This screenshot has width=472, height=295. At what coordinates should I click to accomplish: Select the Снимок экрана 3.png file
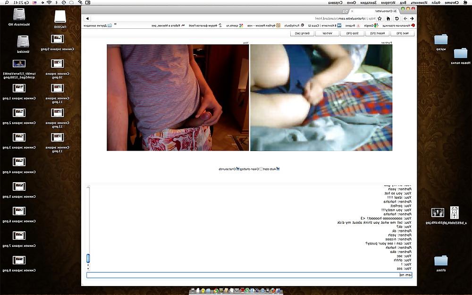(19, 137)
